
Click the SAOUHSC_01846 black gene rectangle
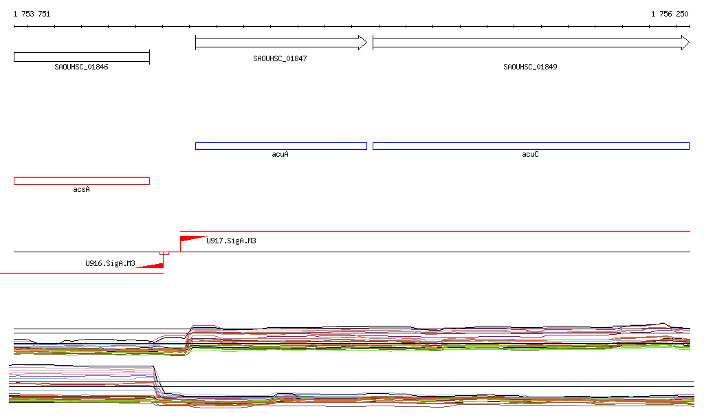[81, 57]
